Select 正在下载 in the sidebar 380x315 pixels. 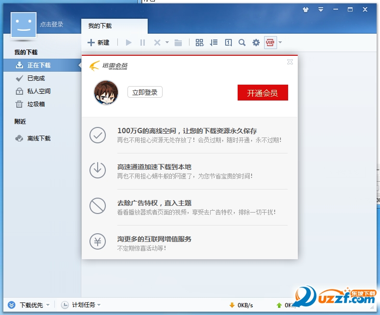click(42, 65)
